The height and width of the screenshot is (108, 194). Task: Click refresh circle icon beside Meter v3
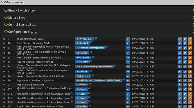point(6,17)
